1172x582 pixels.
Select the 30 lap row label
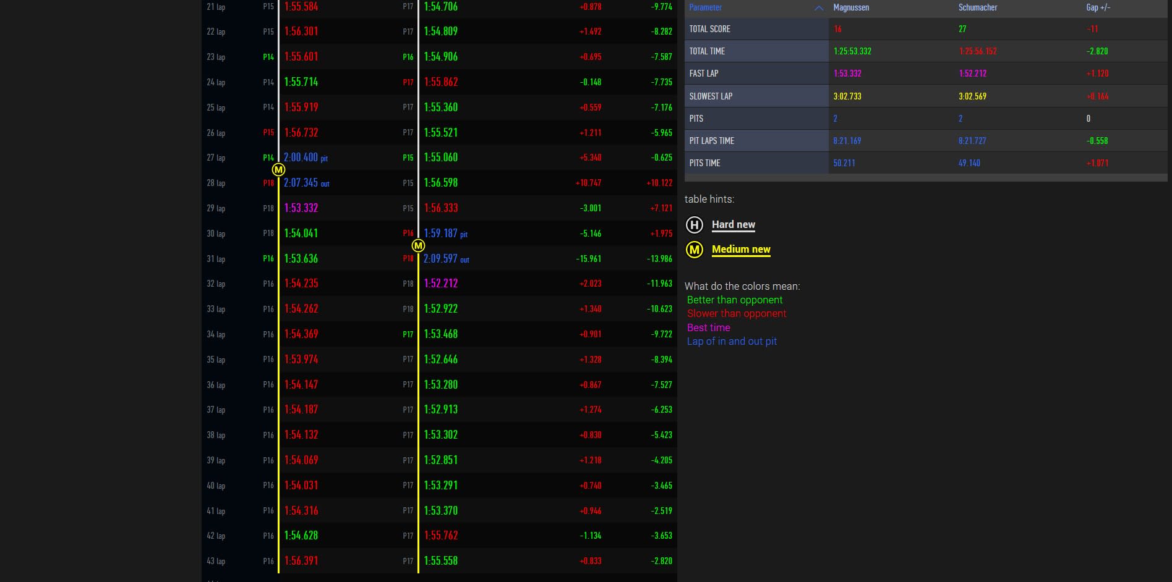pyautogui.click(x=216, y=234)
